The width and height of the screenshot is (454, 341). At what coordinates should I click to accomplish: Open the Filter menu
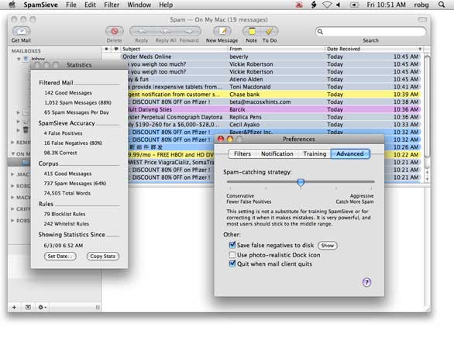[x=112, y=5]
